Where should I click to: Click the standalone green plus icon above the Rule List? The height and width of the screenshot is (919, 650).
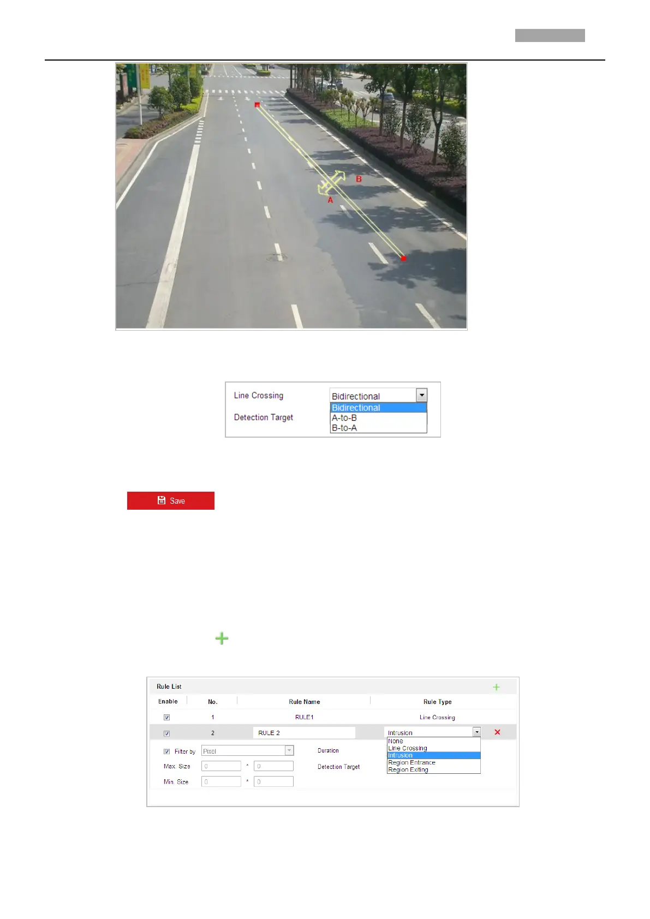(x=222, y=638)
